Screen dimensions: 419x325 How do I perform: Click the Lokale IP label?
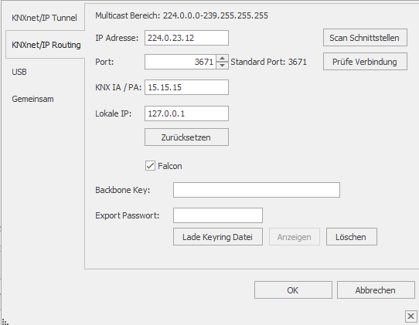pyautogui.click(x=114, y=113)
